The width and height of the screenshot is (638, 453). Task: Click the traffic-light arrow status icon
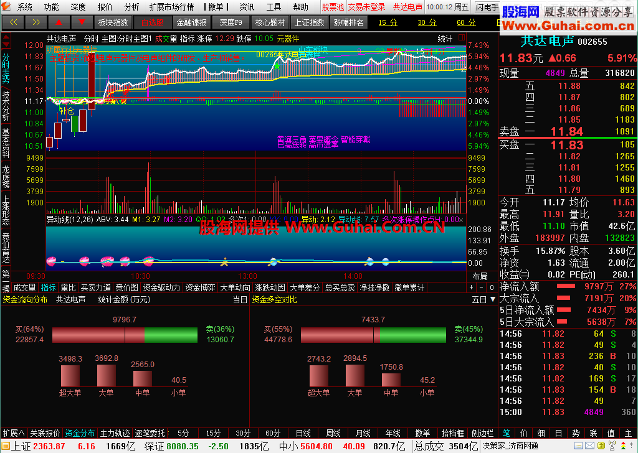tap(623, 446)
